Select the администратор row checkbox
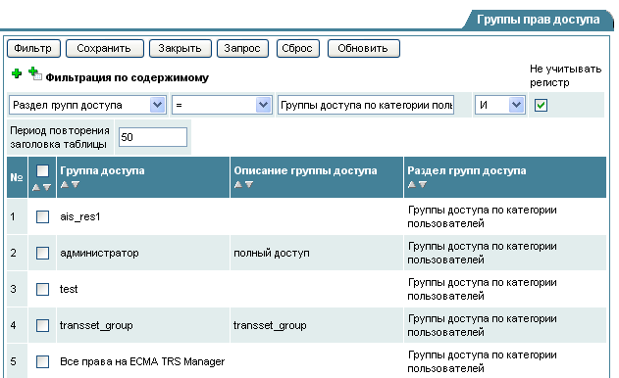The height and width of the screenshot is (378, 619). pyautogui.click(x=42, y=253)
